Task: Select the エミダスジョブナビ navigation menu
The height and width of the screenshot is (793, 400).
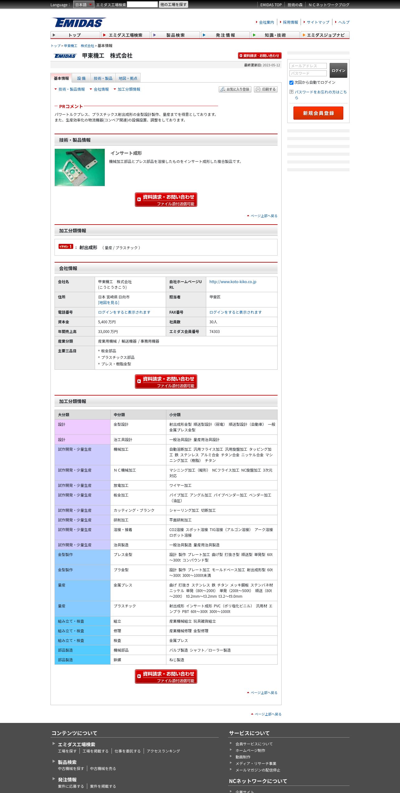Action: coord(325,35)
